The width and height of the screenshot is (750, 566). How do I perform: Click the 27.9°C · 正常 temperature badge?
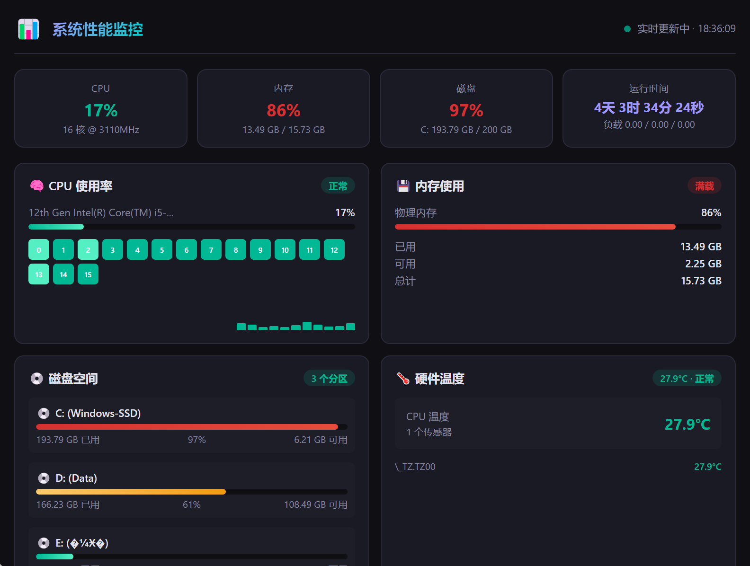point(687,379)
